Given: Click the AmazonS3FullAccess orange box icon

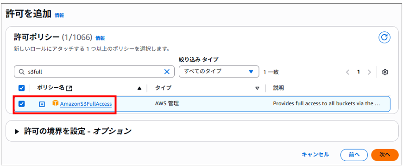Looking at the screenshot, I should pyautogui.click(x=55, y=103).
